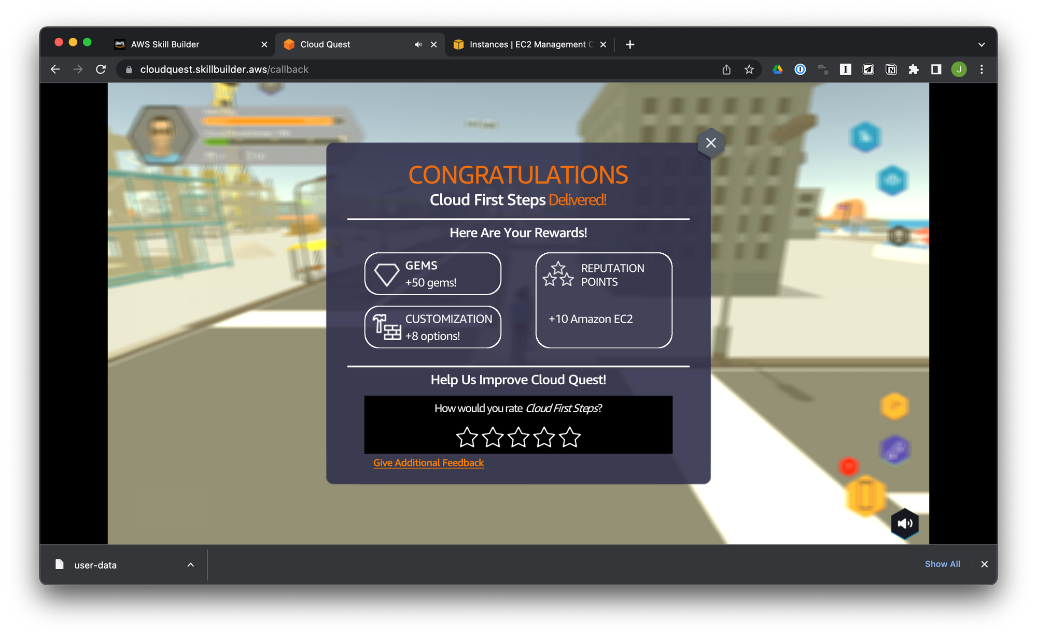Screen dimensions: 1037x637
Task: Rate Cloud First Steps one star
Action: (467, 437)
